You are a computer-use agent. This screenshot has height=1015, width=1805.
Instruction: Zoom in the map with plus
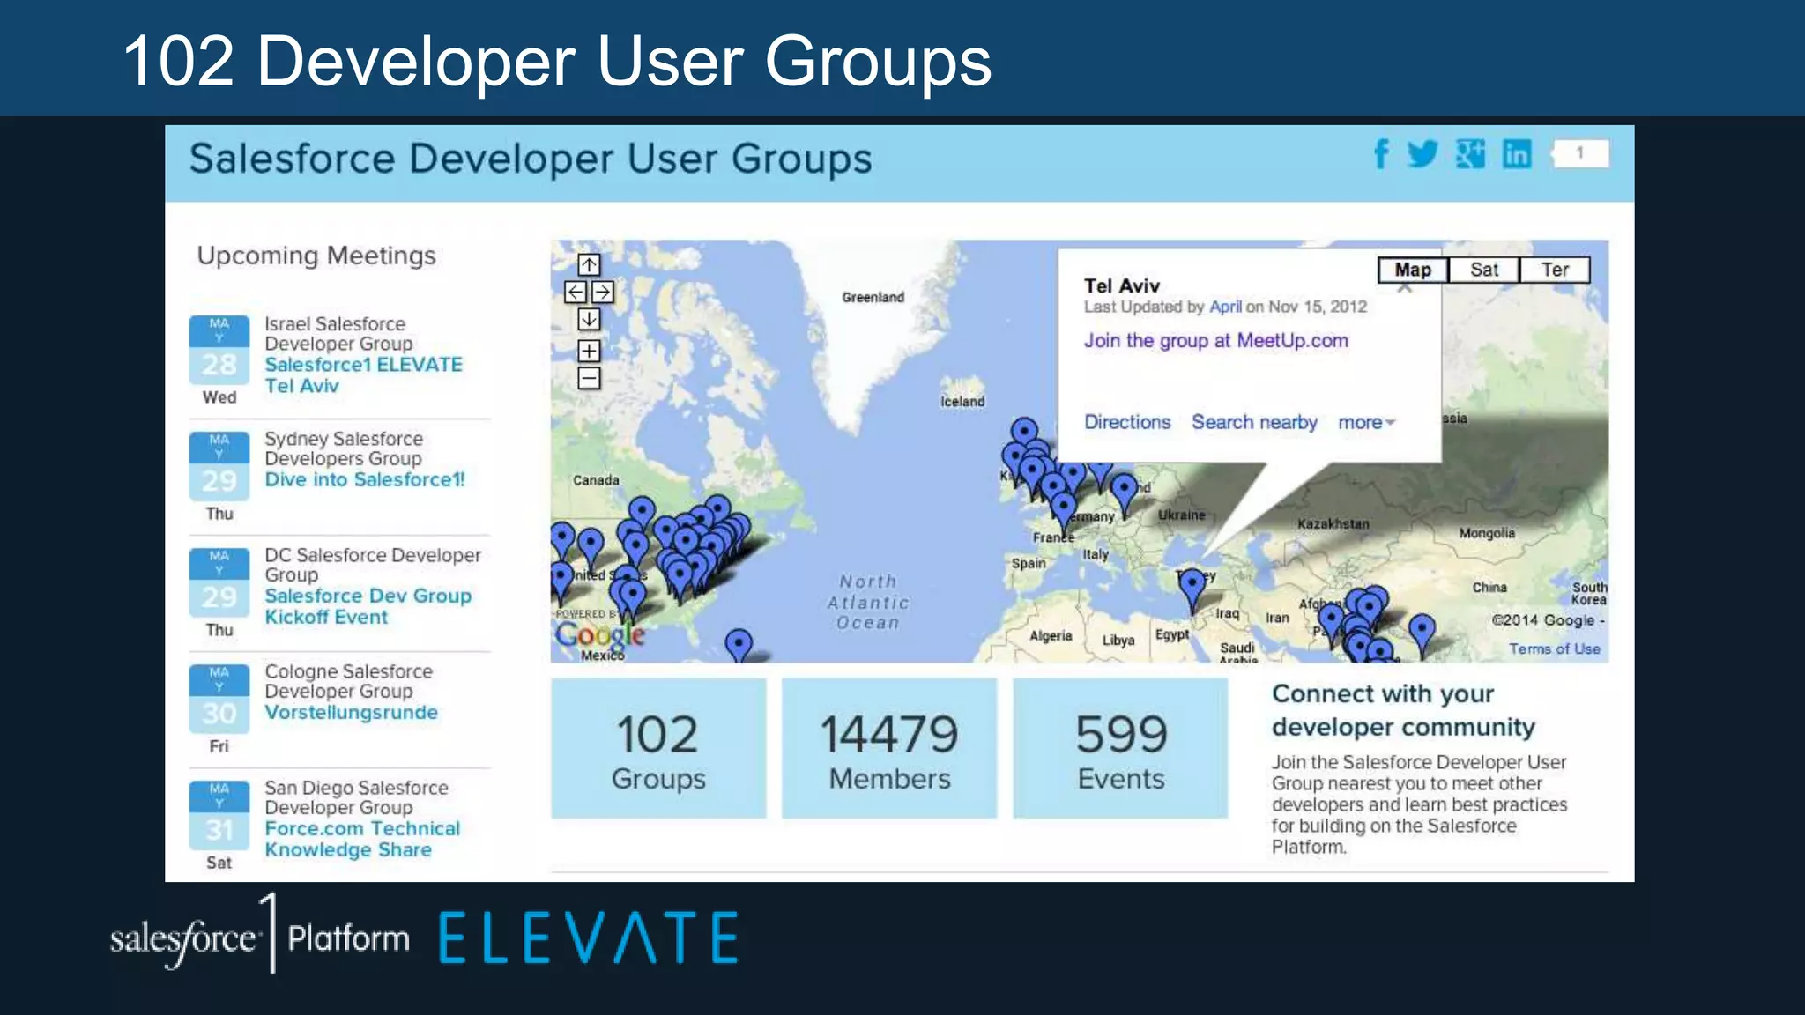pyautogui.click(x=589, y=351)
